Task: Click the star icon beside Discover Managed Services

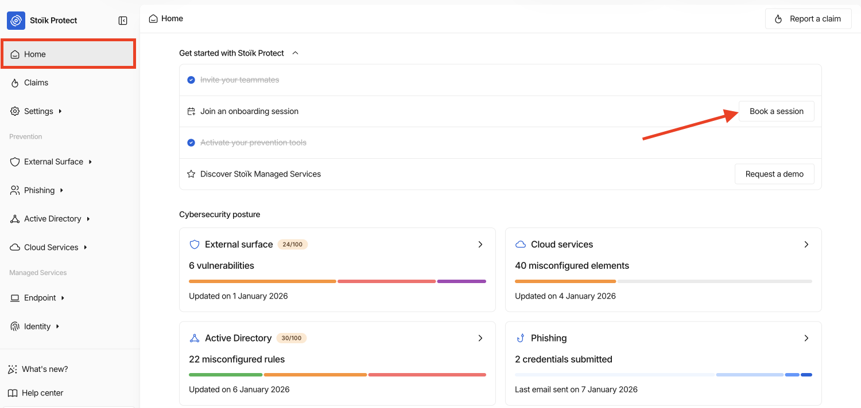Action: click(x=191, y=174)
